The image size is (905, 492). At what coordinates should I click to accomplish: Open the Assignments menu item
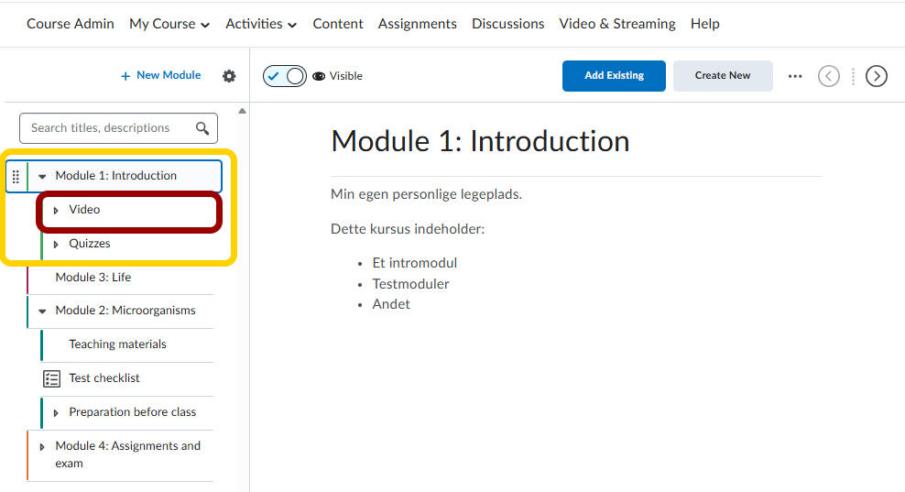[417, 24]
